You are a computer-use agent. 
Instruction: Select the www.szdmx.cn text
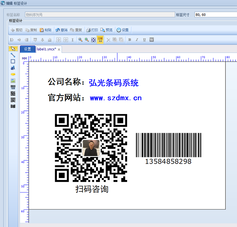coord(116,98)
